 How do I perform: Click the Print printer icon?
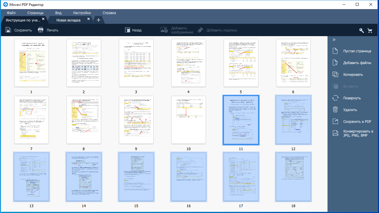pyautogui.click(x=41, y=30)
